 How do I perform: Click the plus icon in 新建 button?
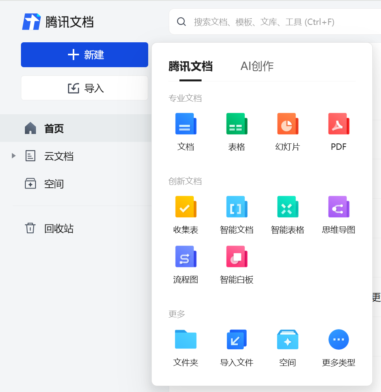[74, 55]
